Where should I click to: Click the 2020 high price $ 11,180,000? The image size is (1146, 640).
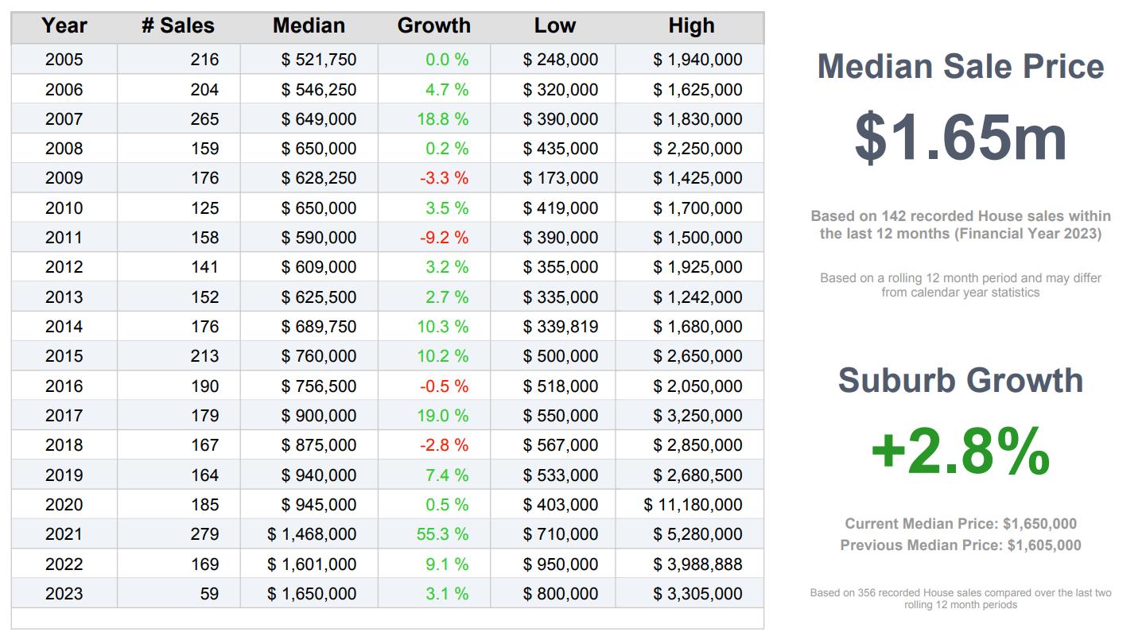pyautogui.click(x=693, y=505)
